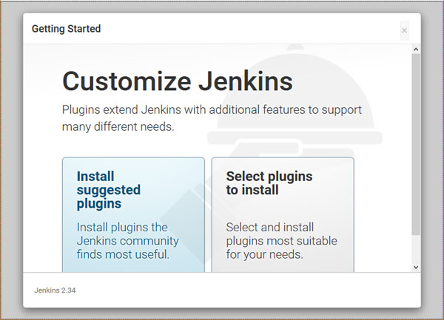Close the Getting Started dialog
The width and height of the screenshot is (444, 320).
click(x=404, y=30)
